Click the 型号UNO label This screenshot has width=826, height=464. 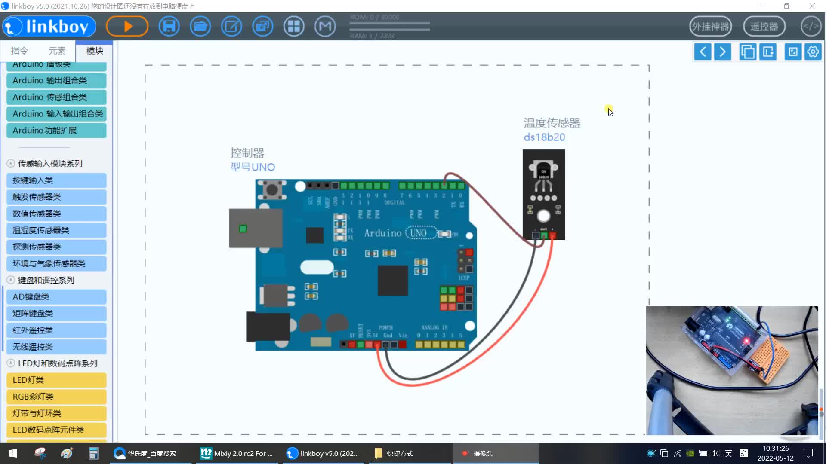[253, 167]
